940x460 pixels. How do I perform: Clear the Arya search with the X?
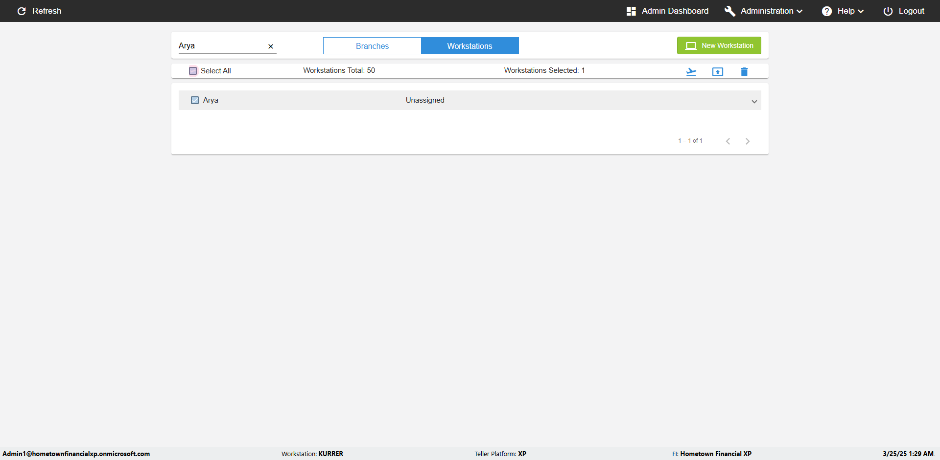271,46
